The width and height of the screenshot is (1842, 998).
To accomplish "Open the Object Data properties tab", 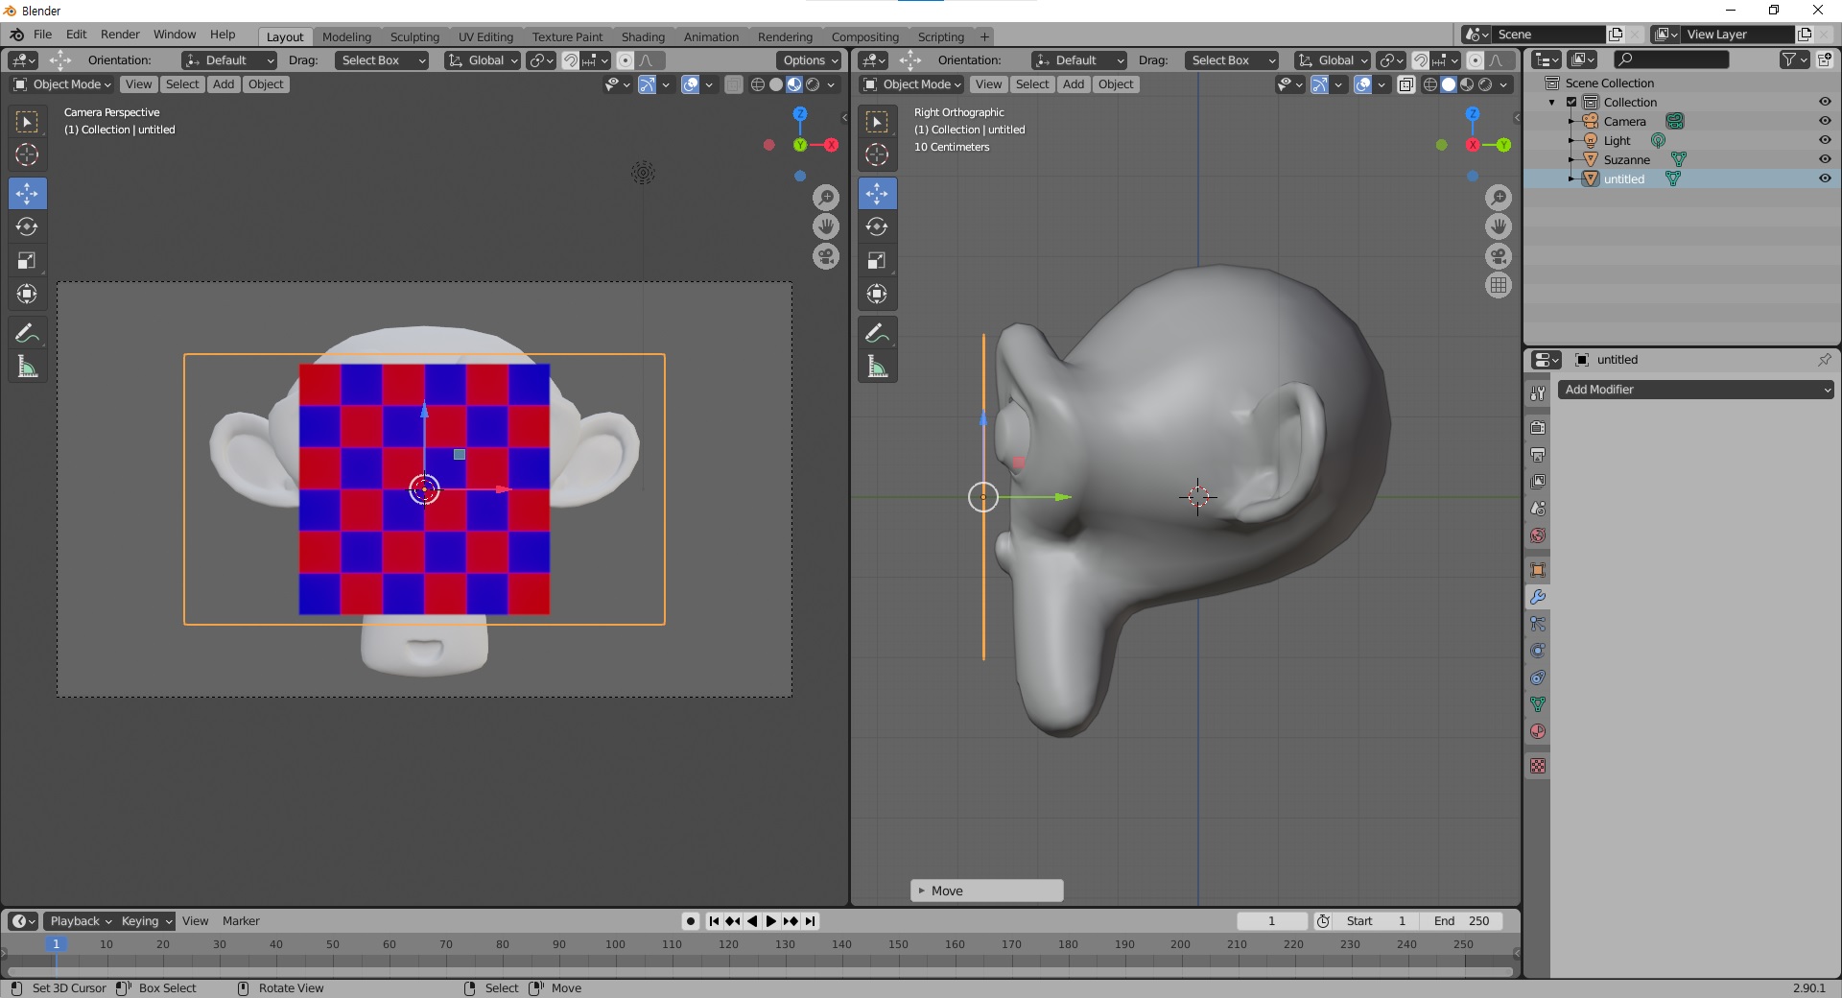I will point(1538,704).
